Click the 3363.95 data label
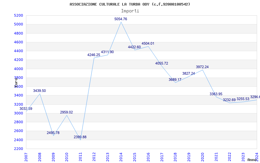The width and height of the screenshot is (260, 163). (216, 94)
